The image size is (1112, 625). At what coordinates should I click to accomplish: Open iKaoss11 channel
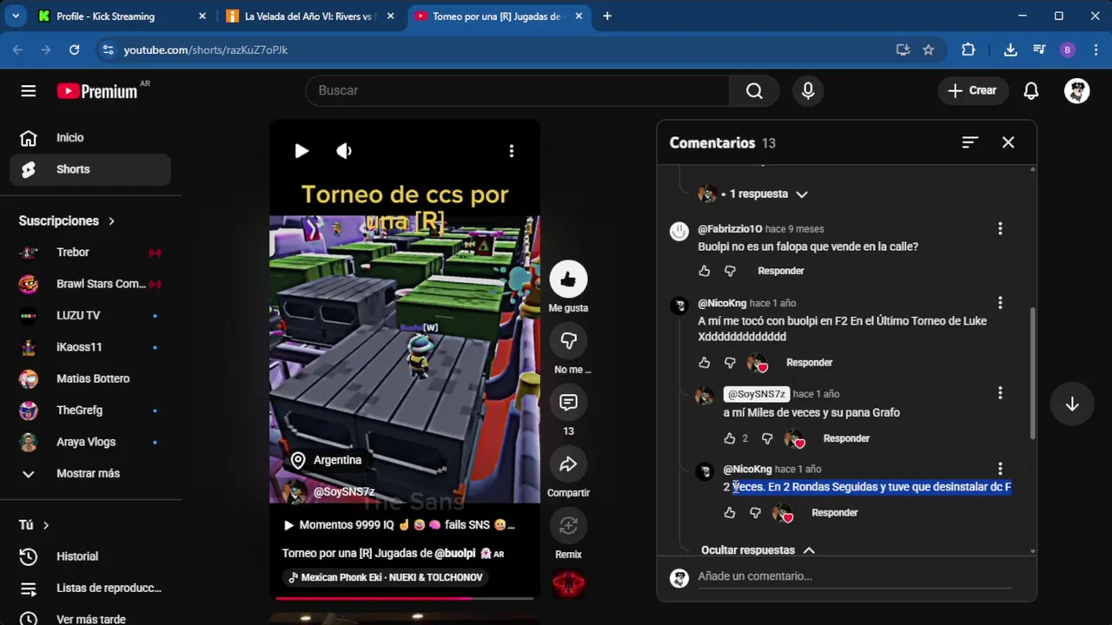click(90, 347)
